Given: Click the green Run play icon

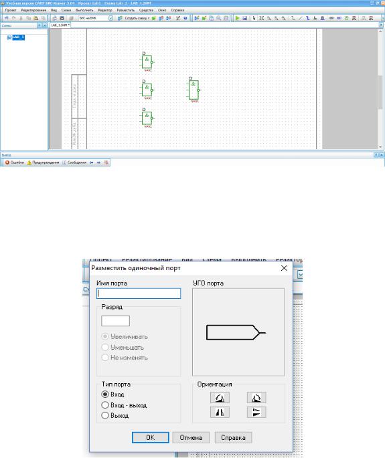Looking at the screenshot, I should point(238,18).
